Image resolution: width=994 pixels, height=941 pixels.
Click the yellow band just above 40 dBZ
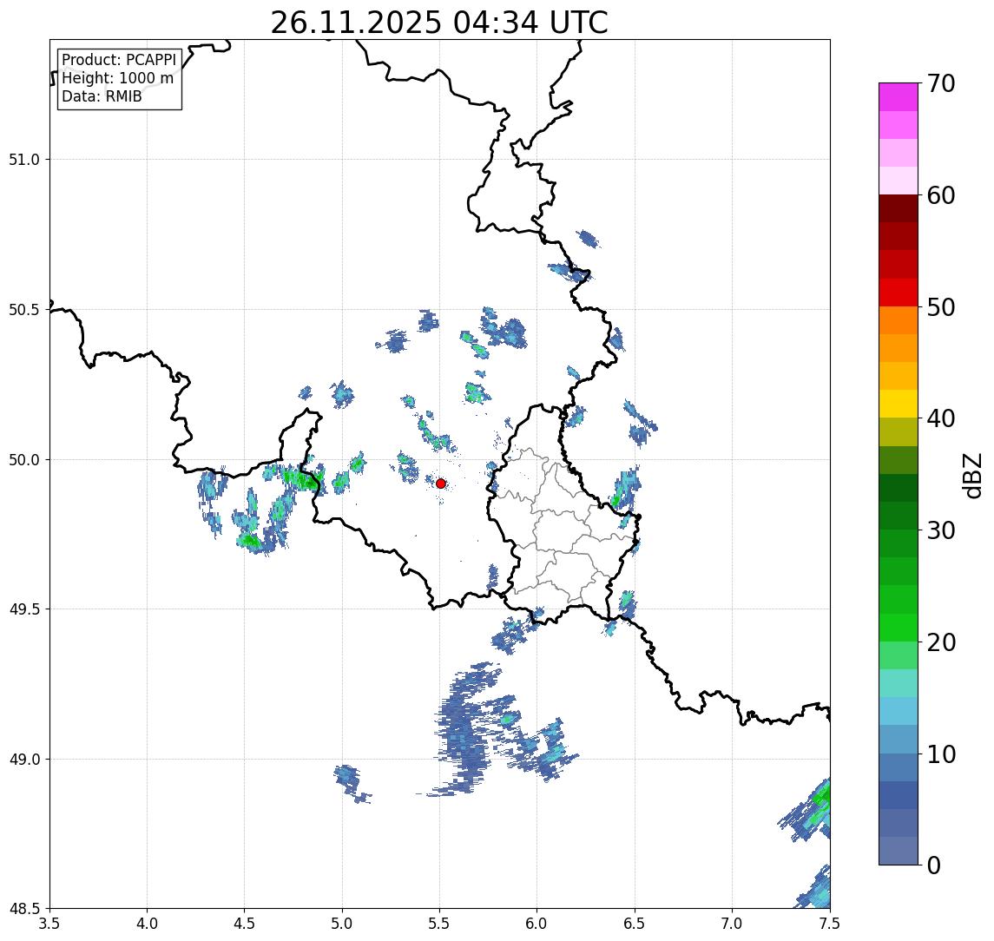899,404
